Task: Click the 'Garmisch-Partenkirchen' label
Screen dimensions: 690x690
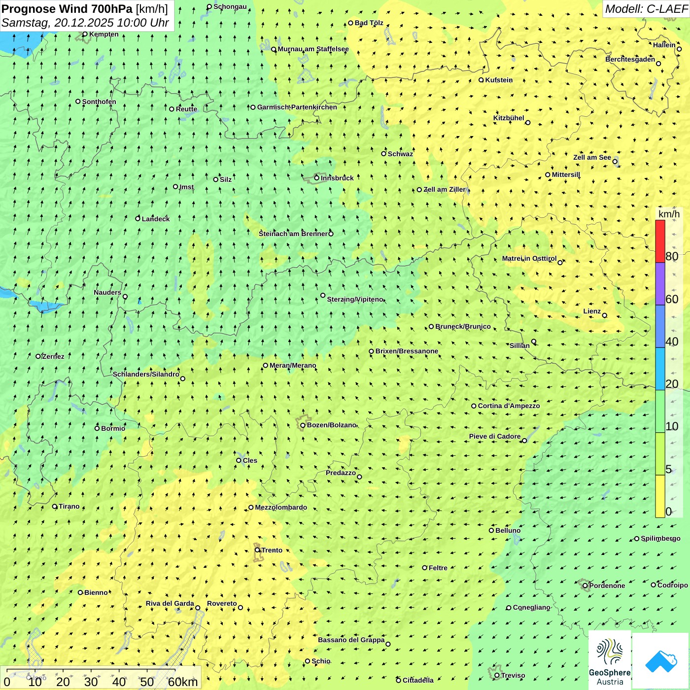Action: pos(297,107)
